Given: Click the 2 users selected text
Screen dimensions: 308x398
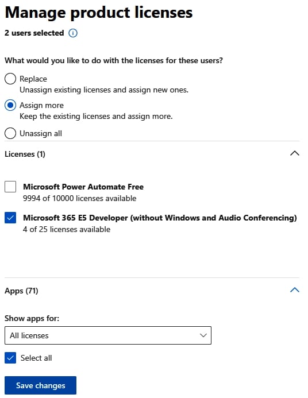Looking at the screenshot, I should 34,33.
